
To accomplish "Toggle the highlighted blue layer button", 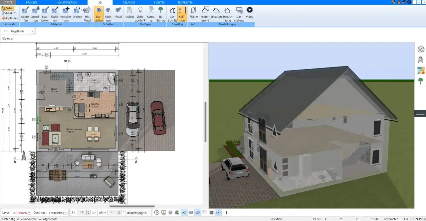I will coord(198,212).
